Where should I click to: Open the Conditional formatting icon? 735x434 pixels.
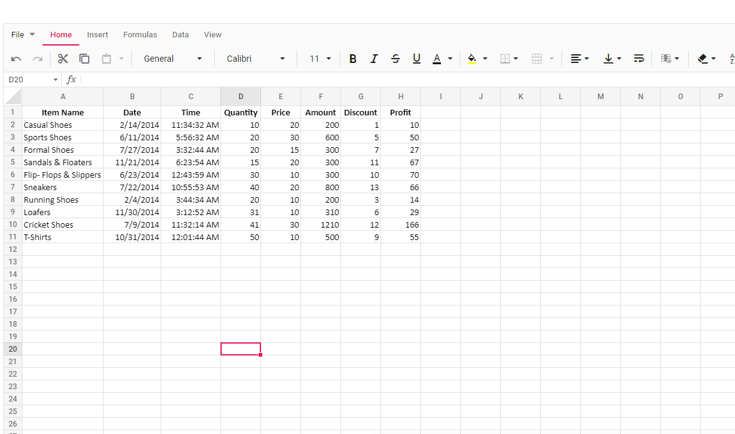(x=669, y=59)
